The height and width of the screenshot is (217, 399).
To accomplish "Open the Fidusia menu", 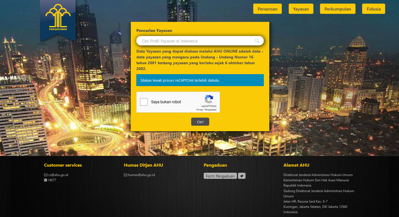I will [374, 9].
